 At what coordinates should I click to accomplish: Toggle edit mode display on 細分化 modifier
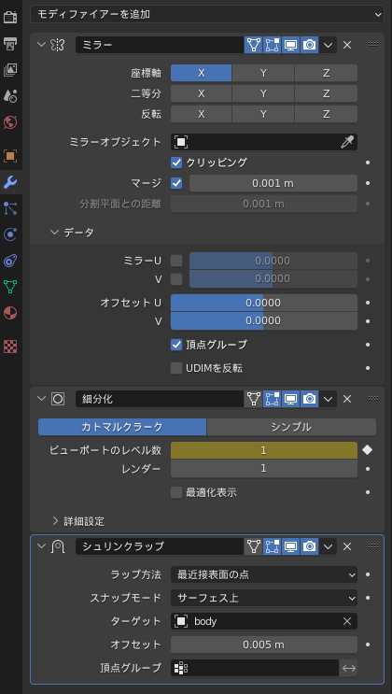pos(273,399)
